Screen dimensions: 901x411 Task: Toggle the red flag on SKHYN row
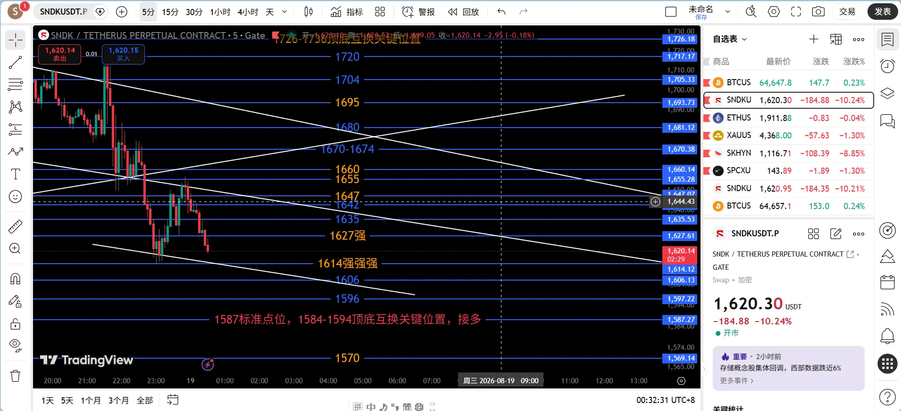(x=707, y=153)
